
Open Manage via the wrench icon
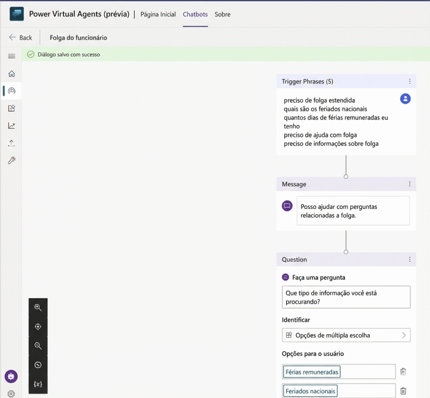[x=11, y=160]
